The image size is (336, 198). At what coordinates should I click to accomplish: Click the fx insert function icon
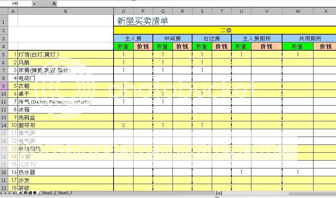pos(54,4)
